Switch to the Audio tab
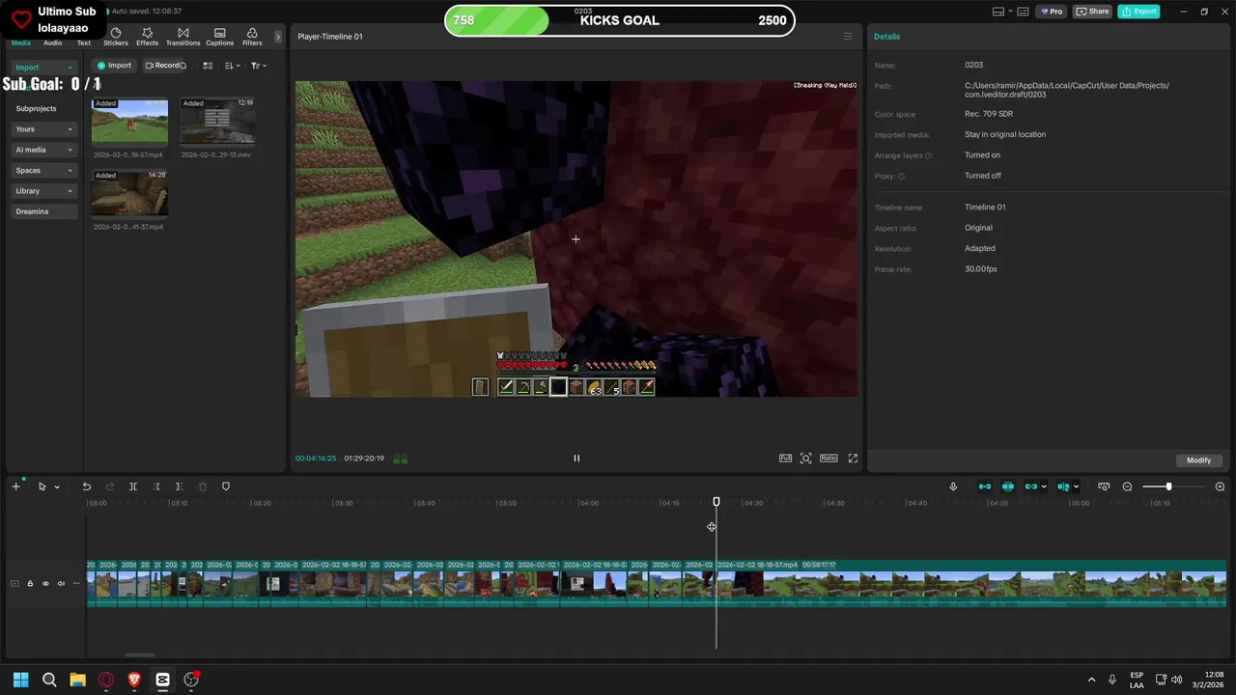Screen dimensions: 1236x695 (53, 42)
